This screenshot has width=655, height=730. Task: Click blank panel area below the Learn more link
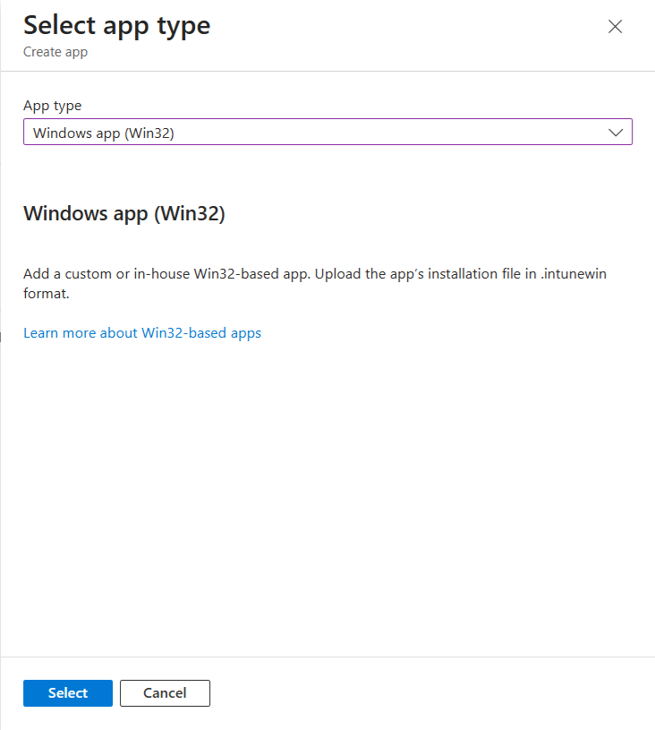coord(327,493)
